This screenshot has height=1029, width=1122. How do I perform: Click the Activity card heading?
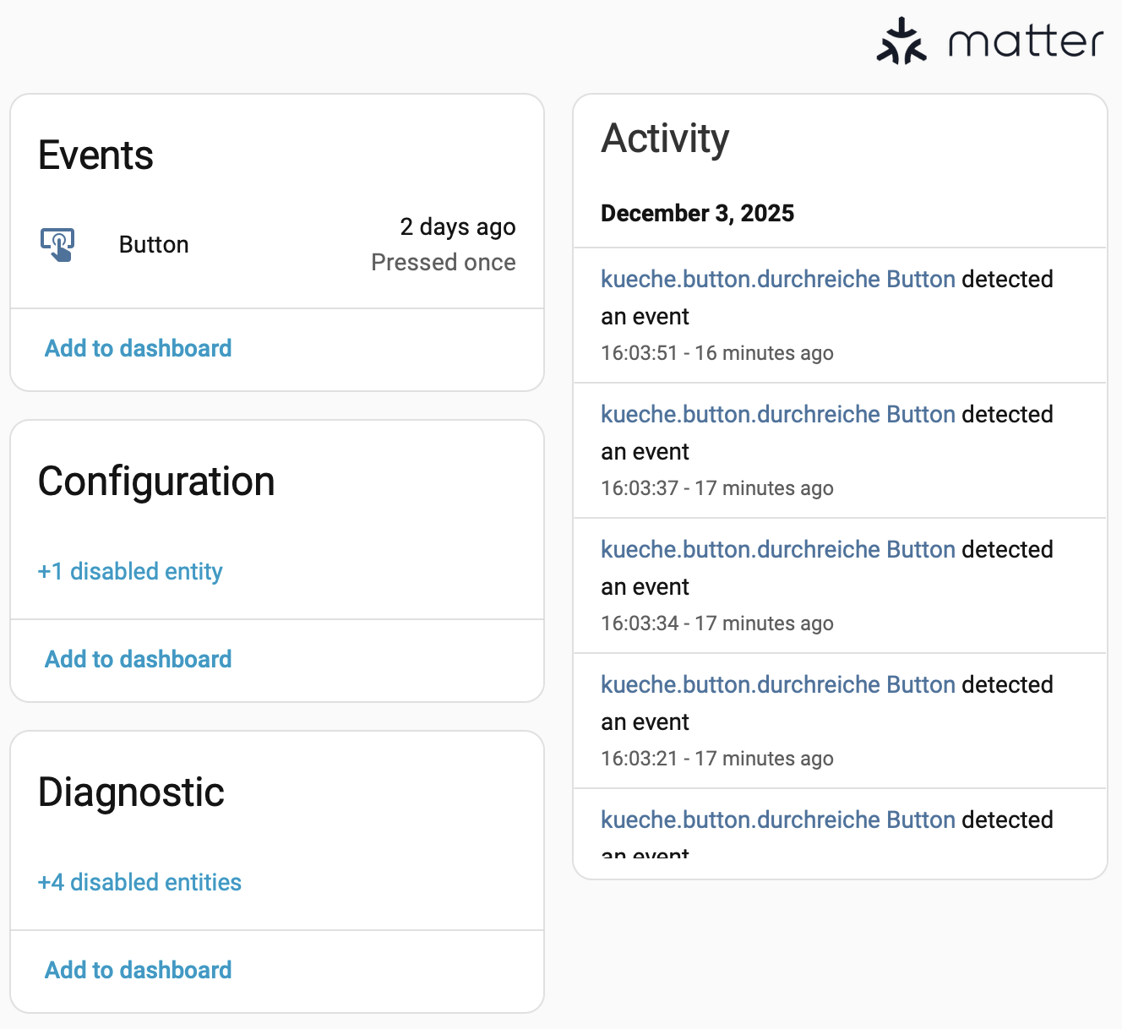point(665,139)
